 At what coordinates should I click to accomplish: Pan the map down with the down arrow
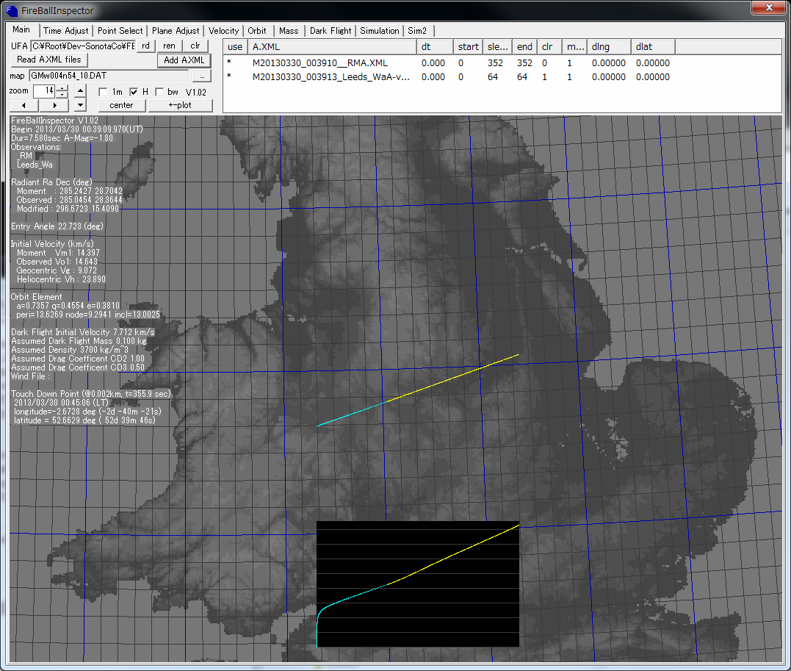(81, 106)
